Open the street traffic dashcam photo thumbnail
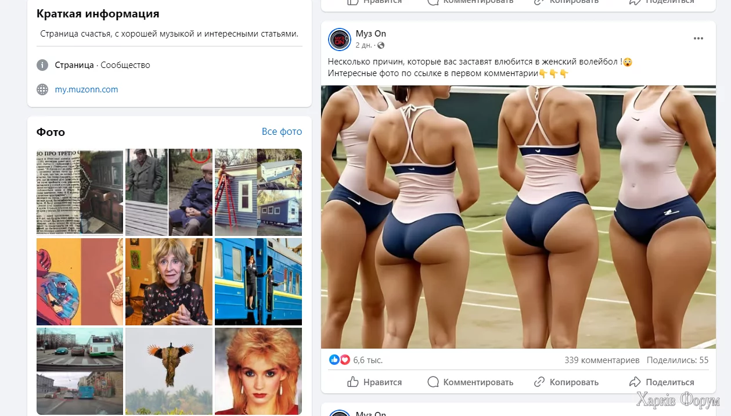731x416 pixels. click(x=80, y=371)
